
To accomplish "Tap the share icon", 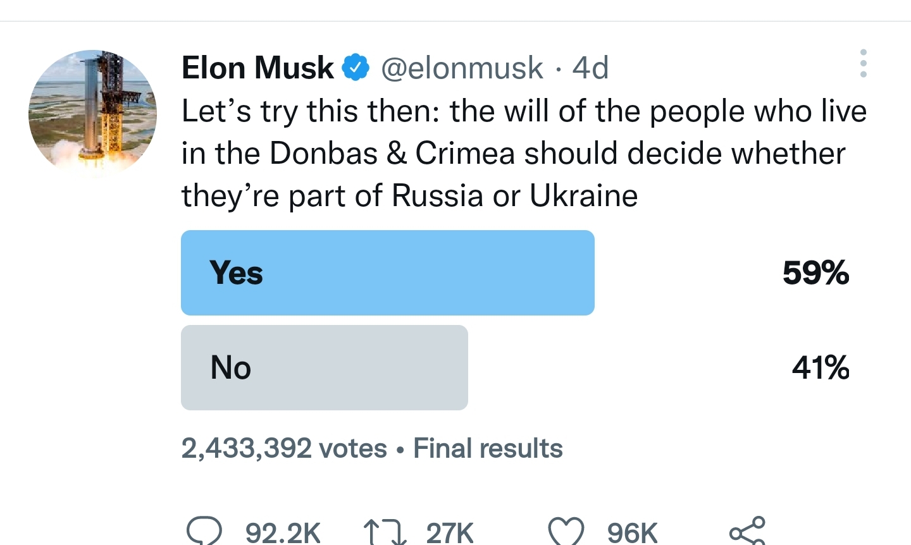I will [x=747, y=531].
